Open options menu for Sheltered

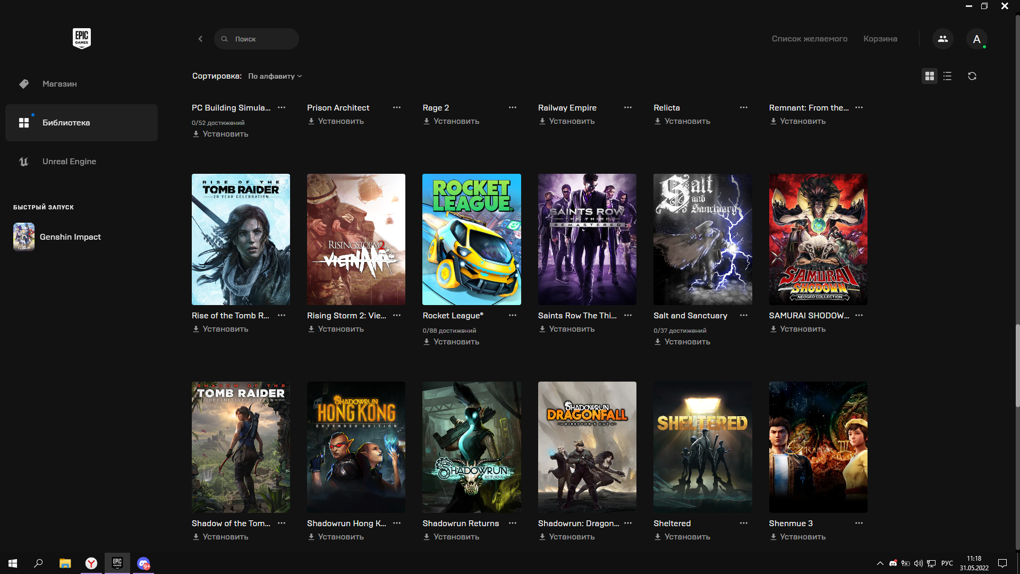[744, 523]
